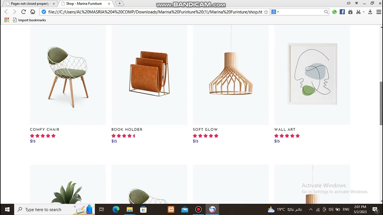Click the Wall Art star rating
The image size is (383, 215).
coord(287,136)
